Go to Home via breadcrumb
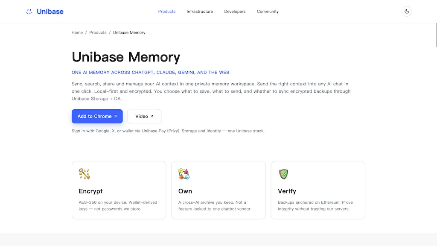The height and width of the screenshot is (246, 437). 77,32
